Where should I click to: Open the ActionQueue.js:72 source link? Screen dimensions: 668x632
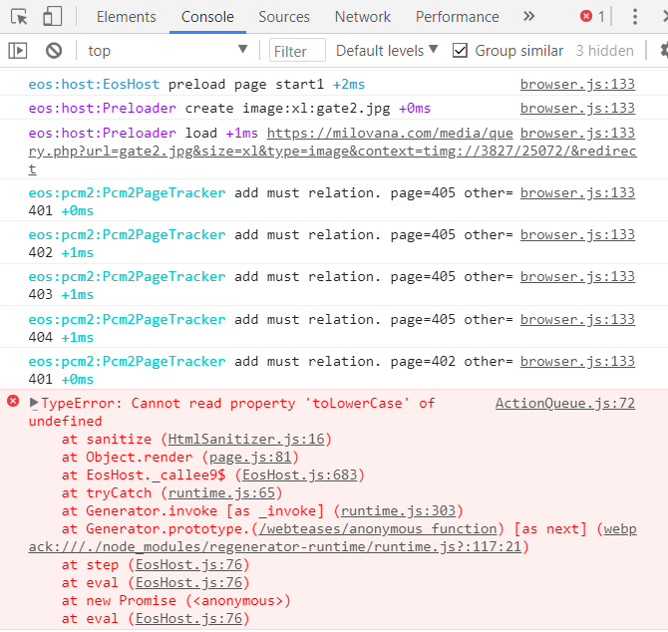point(565,403)
